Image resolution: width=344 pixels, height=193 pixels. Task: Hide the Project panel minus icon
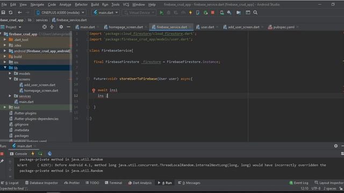(68, 27)
